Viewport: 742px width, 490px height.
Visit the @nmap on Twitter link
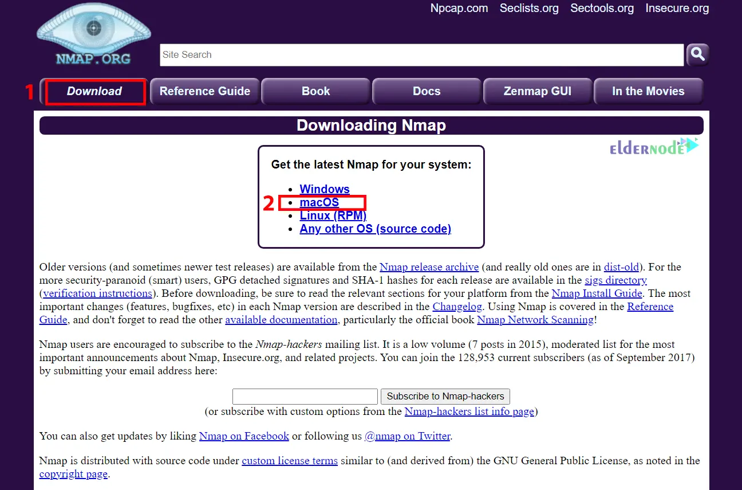point(407,436)
